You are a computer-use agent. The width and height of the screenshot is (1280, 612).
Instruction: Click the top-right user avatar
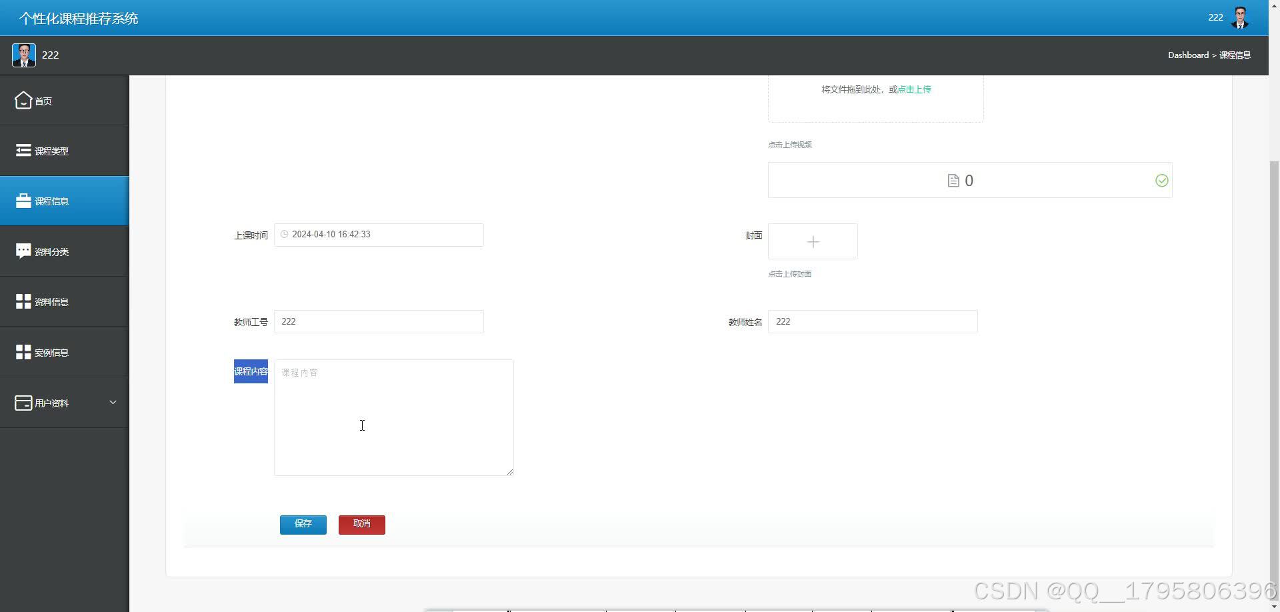click(x=1240, y=18)
